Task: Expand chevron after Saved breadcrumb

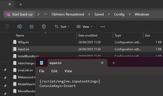Action: (109, 14)
